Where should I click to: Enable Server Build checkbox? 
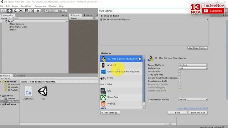180,71
